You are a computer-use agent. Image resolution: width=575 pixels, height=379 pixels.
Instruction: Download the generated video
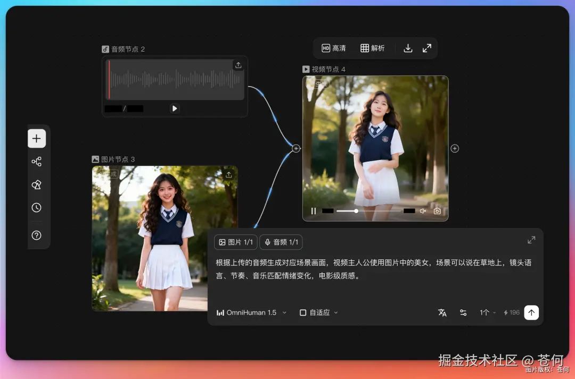(408, 48)
